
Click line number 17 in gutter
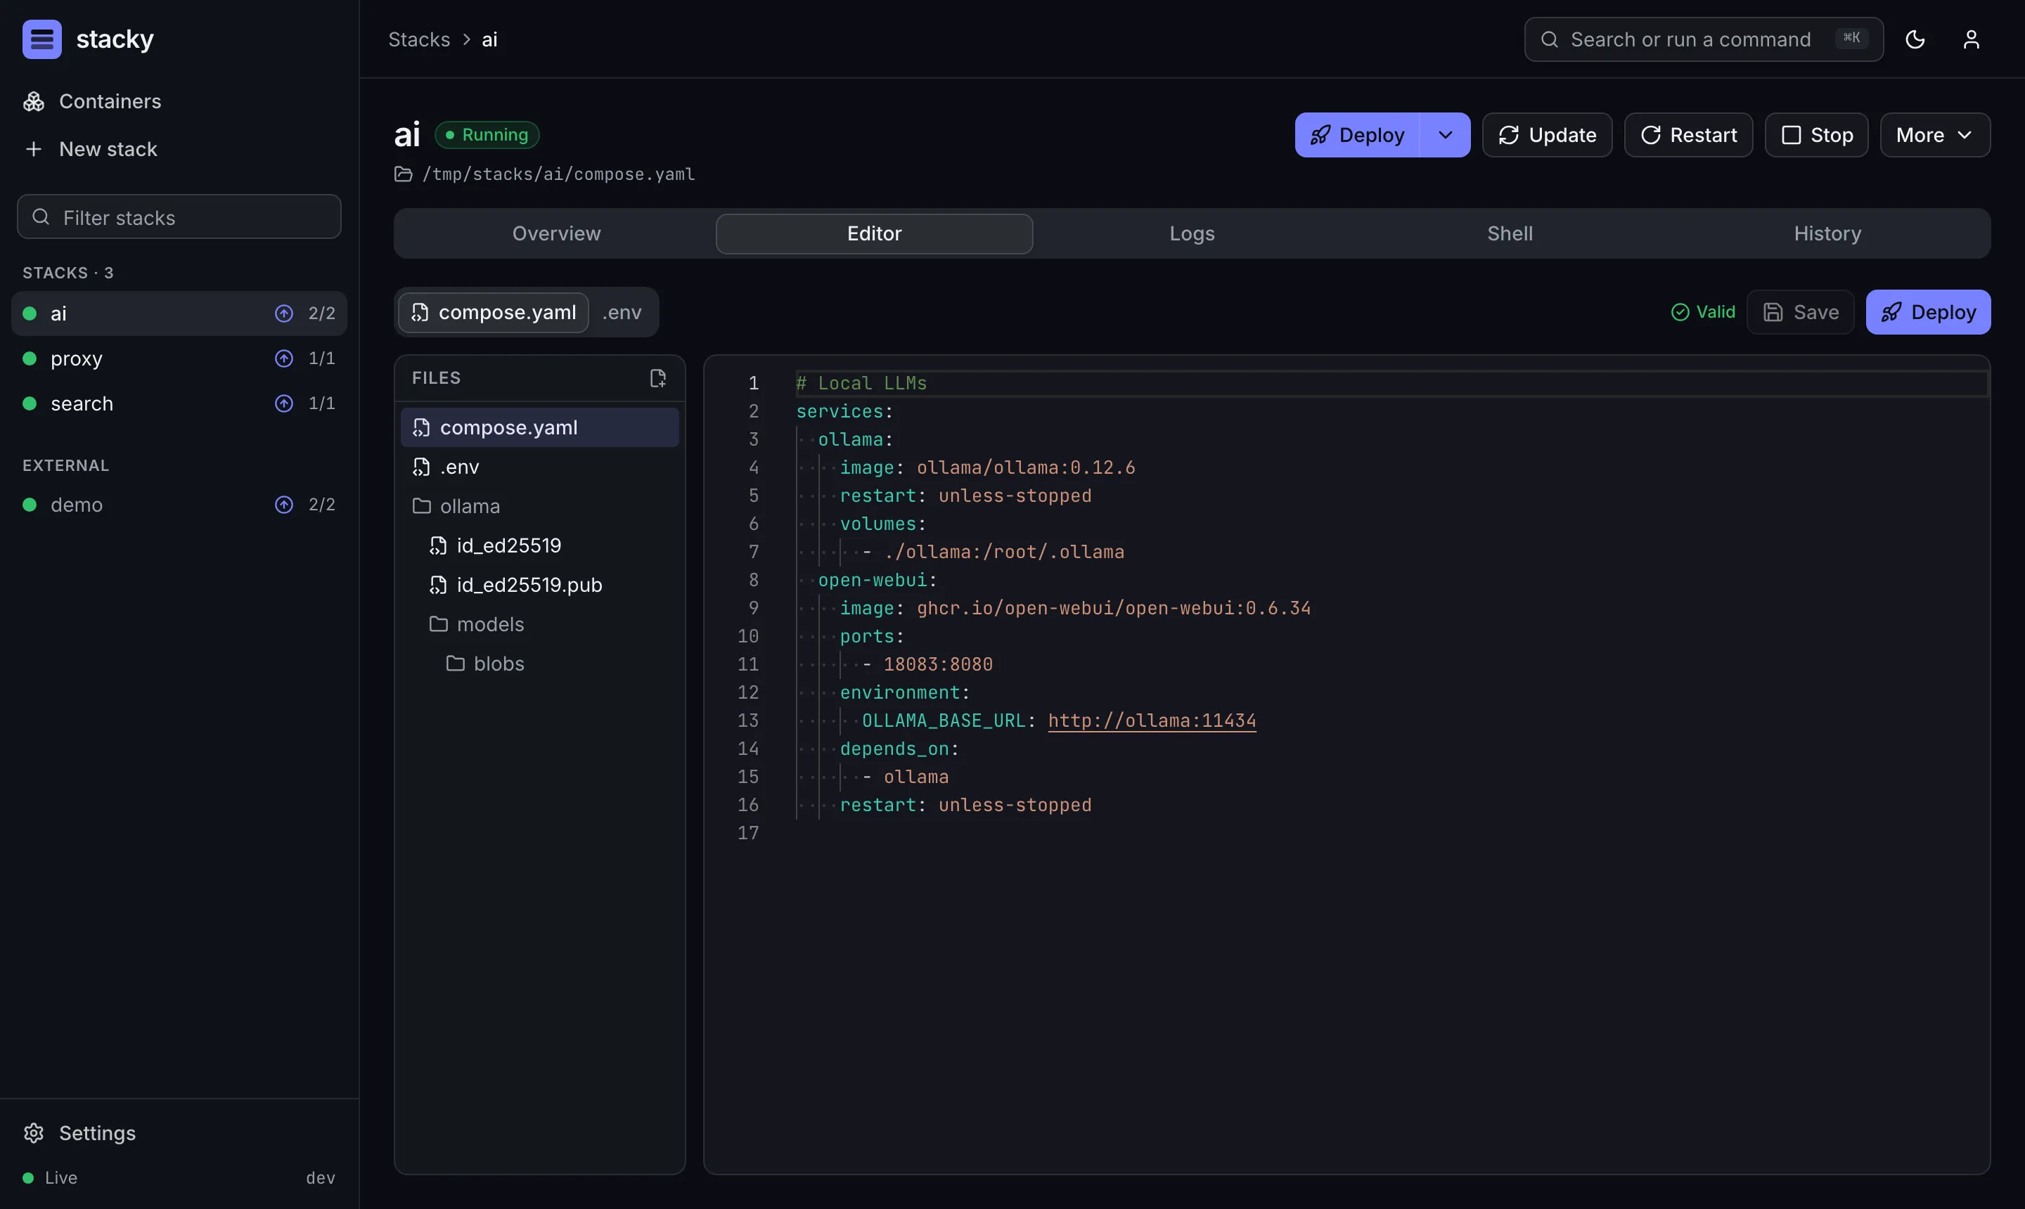coord(748,833)
